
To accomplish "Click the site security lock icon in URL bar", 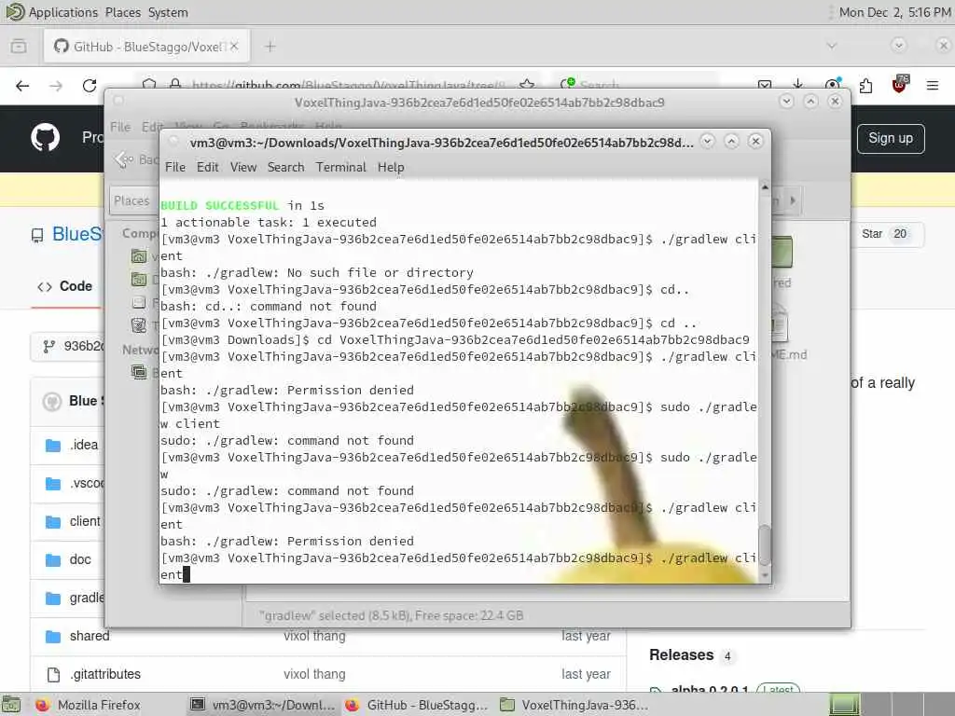I will coord(174,85).
